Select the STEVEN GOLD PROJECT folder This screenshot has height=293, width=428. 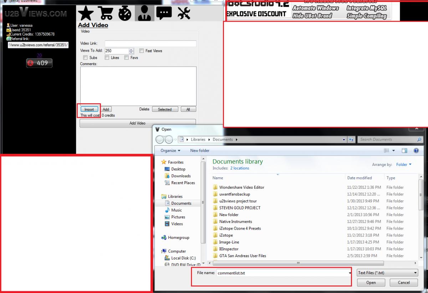pos(236,208)
